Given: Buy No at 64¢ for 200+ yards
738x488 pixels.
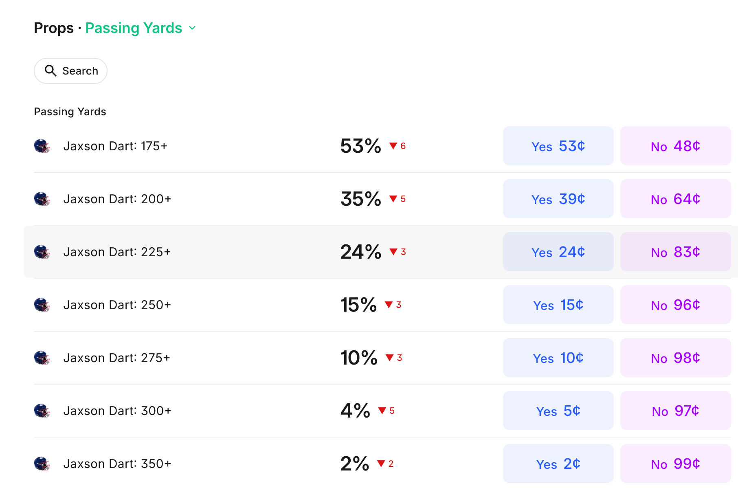Looking at the screenshot, I should click(x=675, y=199).
